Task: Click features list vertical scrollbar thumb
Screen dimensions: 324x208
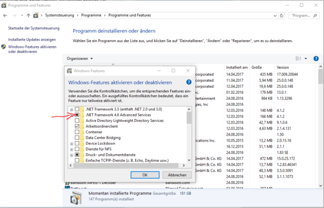Action: coord(189,118)
